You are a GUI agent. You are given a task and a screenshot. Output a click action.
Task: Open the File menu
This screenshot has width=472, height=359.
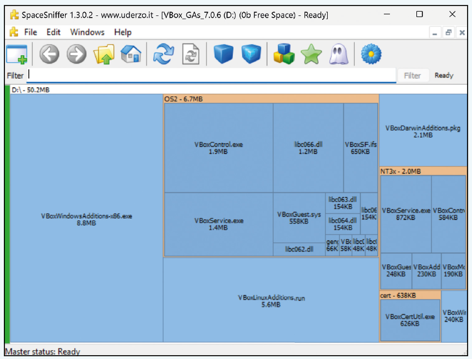pyautogui.click(x=30, y=32)
